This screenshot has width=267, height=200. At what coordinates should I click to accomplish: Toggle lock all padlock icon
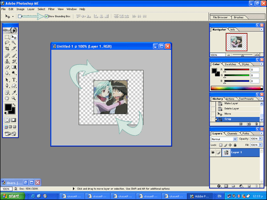click(x=235, y=145)
